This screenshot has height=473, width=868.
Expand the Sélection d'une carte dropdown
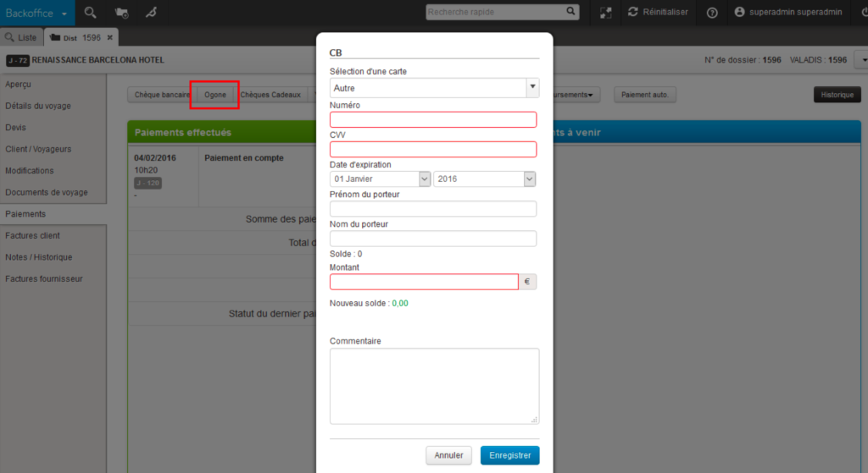(531, 87)
